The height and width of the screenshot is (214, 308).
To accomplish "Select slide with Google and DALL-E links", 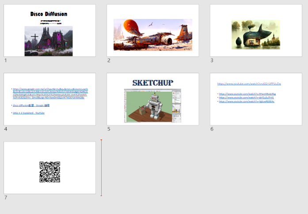I will point(49,99).
